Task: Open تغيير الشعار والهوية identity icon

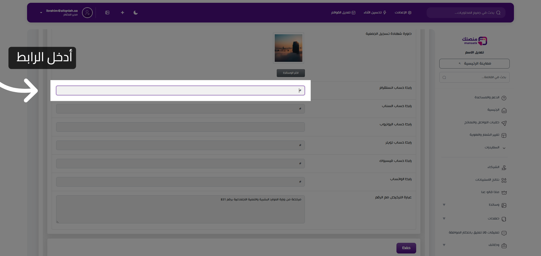Action: click(504, 135)
